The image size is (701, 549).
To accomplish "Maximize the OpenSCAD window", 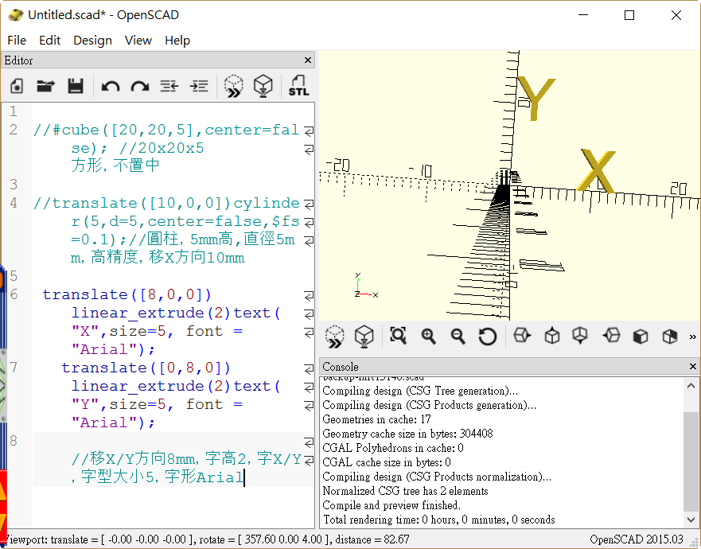I will point(629,15).
